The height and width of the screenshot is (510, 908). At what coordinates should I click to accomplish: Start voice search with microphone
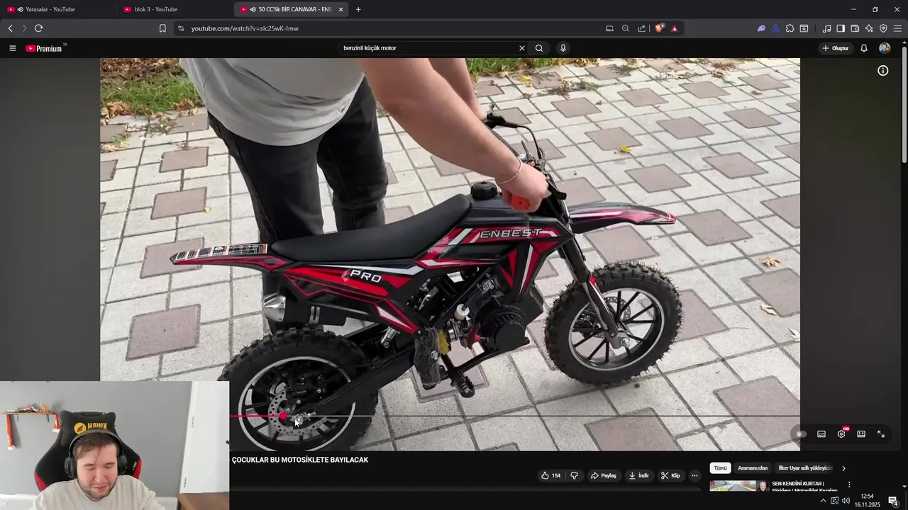[563, 48]
